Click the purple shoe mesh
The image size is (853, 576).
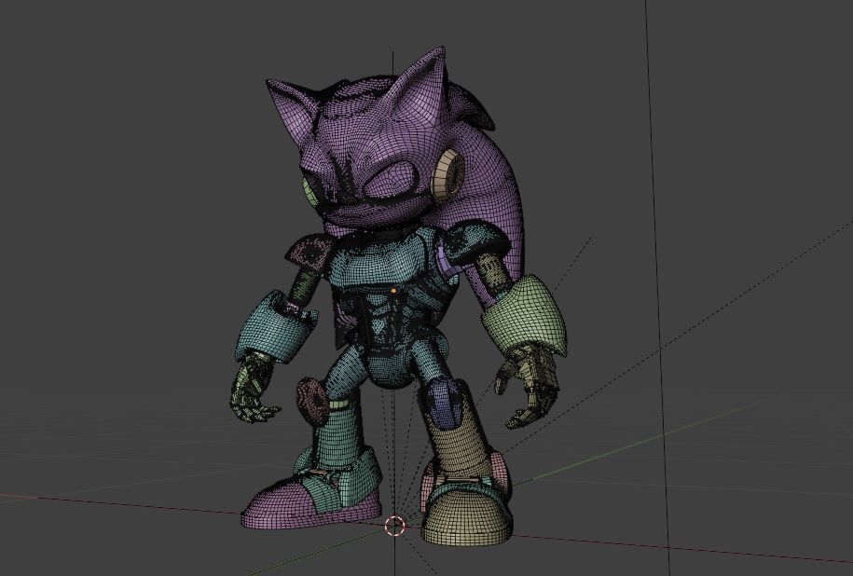click(310, 501)
